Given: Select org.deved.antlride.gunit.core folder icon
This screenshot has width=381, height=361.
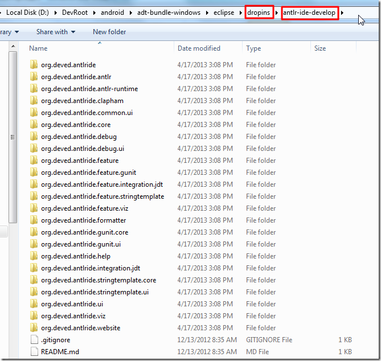Looking at the screenshot, I should 34,232.
